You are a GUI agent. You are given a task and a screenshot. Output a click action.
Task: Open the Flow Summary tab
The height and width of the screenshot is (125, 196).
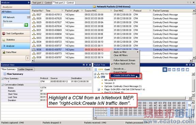click(x=9, y=69)
